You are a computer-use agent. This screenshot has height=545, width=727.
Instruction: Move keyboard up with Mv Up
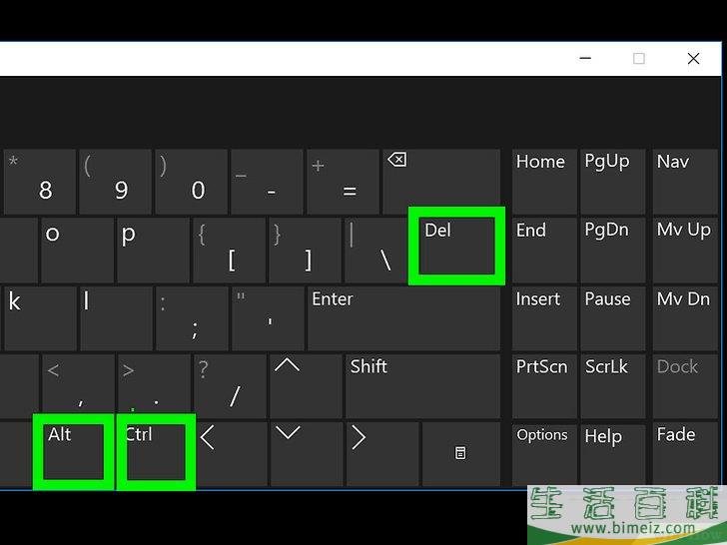(685, 250)
